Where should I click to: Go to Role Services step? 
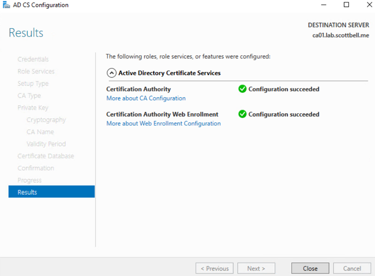pos(36,71)
